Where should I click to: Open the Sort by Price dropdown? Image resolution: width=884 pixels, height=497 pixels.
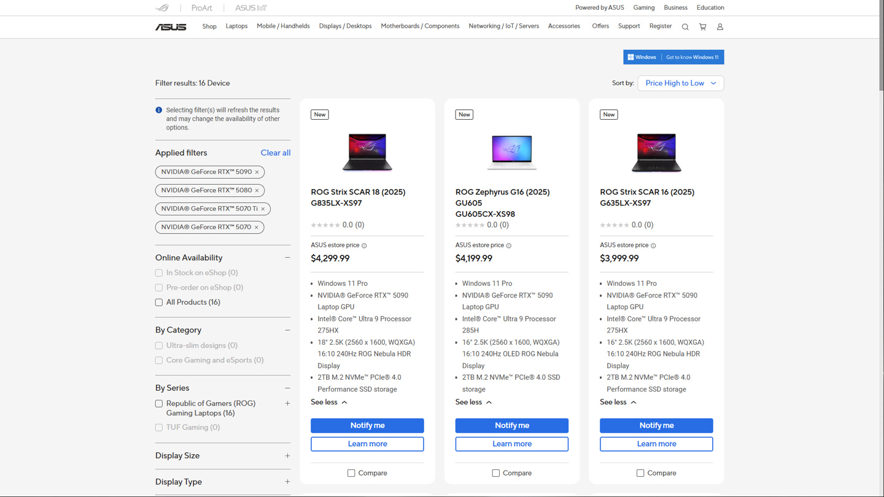[x=680, y=83]
